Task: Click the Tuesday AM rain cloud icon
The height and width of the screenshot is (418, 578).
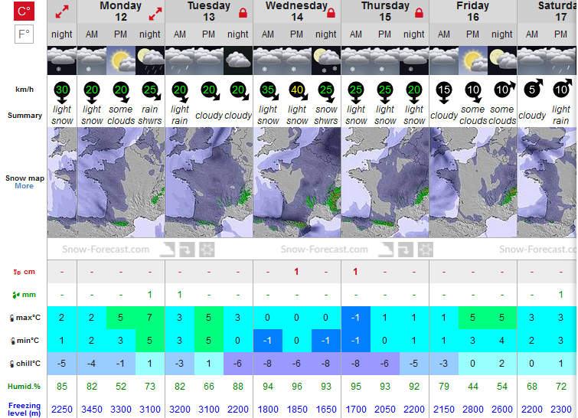Action: (180, 60)
